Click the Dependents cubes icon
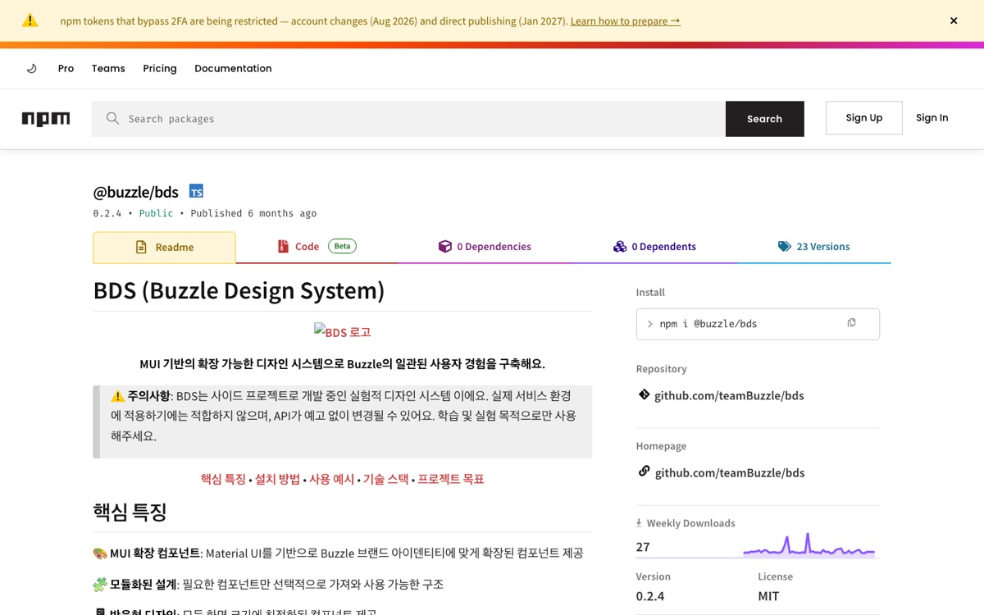 (x=620, y=246)
